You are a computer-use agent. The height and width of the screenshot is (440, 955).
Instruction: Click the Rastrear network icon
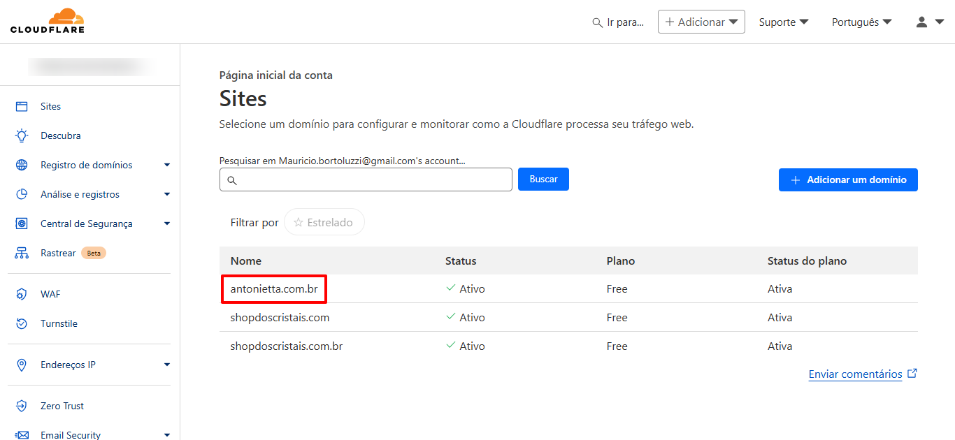coord(22,253)
